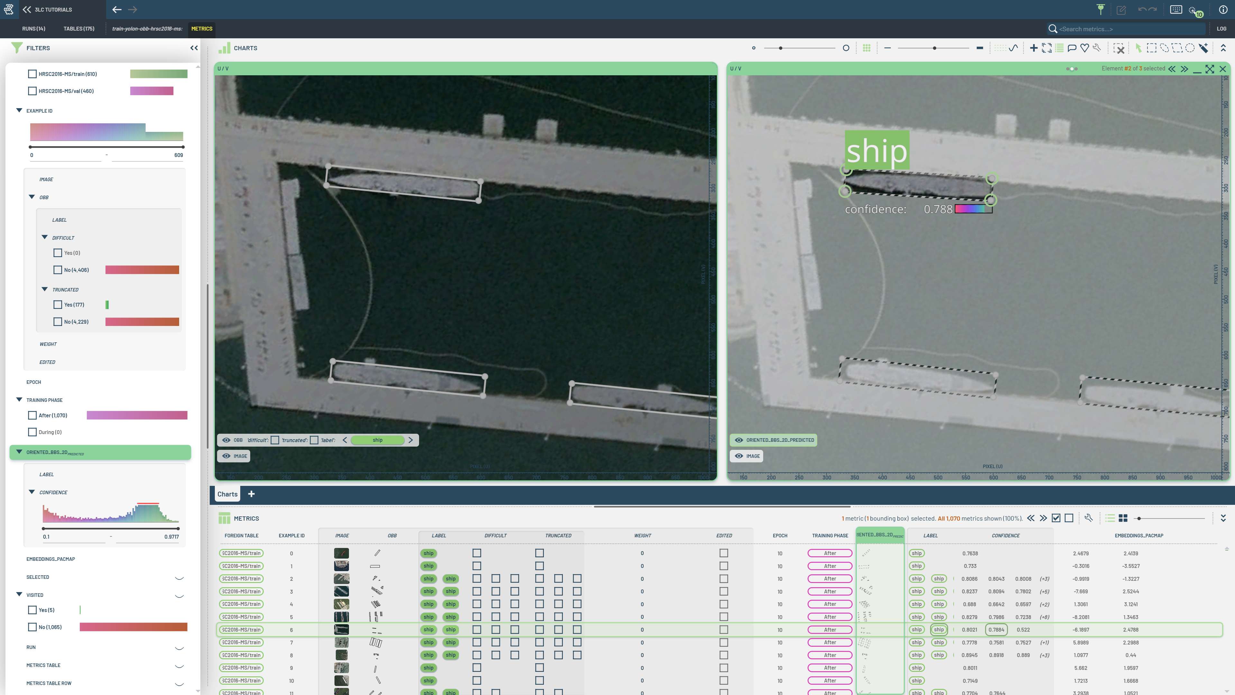Select the circle selection tool

[1190, 48]
